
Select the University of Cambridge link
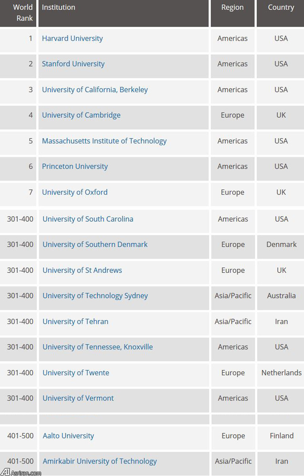[81, 115]
